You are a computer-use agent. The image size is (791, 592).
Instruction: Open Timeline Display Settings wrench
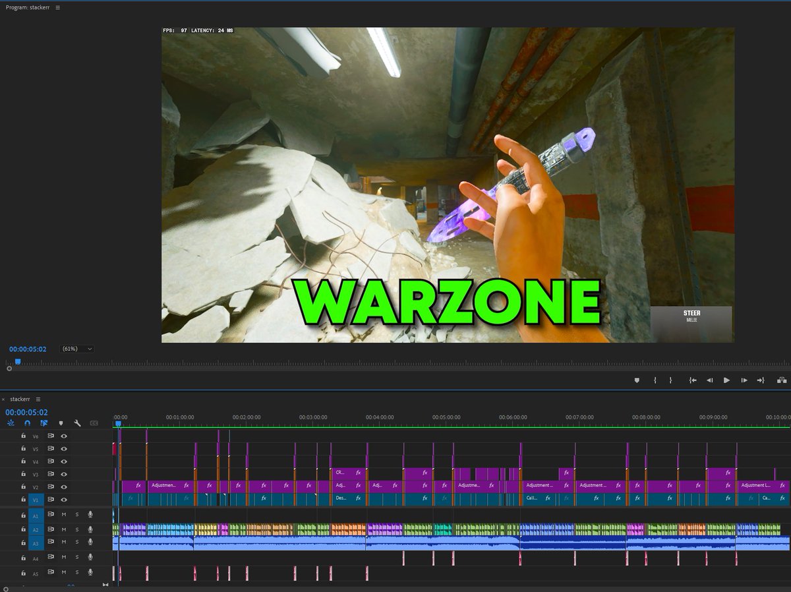[x=77, y=423]
